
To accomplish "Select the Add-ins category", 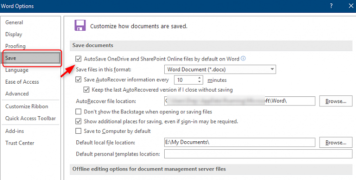I will click(15, 131).
